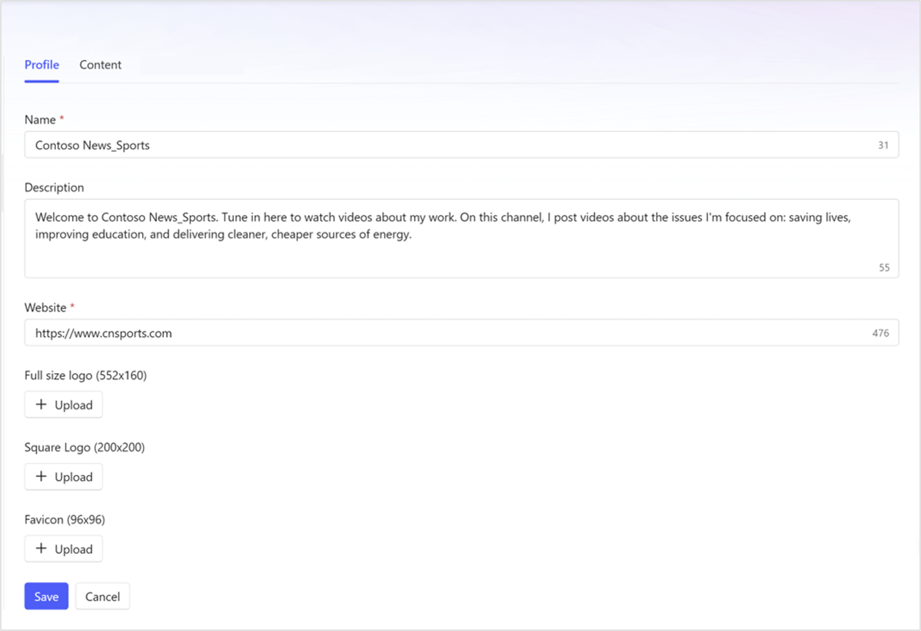Click the plus icon on Full size logo Upload
Image resolution: width=921 pixels, height=631 pixels.
(x=41, y=404)
